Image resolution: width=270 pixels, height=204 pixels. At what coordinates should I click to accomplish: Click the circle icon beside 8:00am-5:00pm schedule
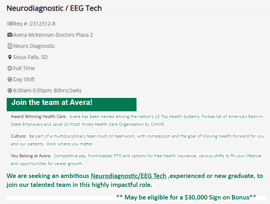(10, 91)
